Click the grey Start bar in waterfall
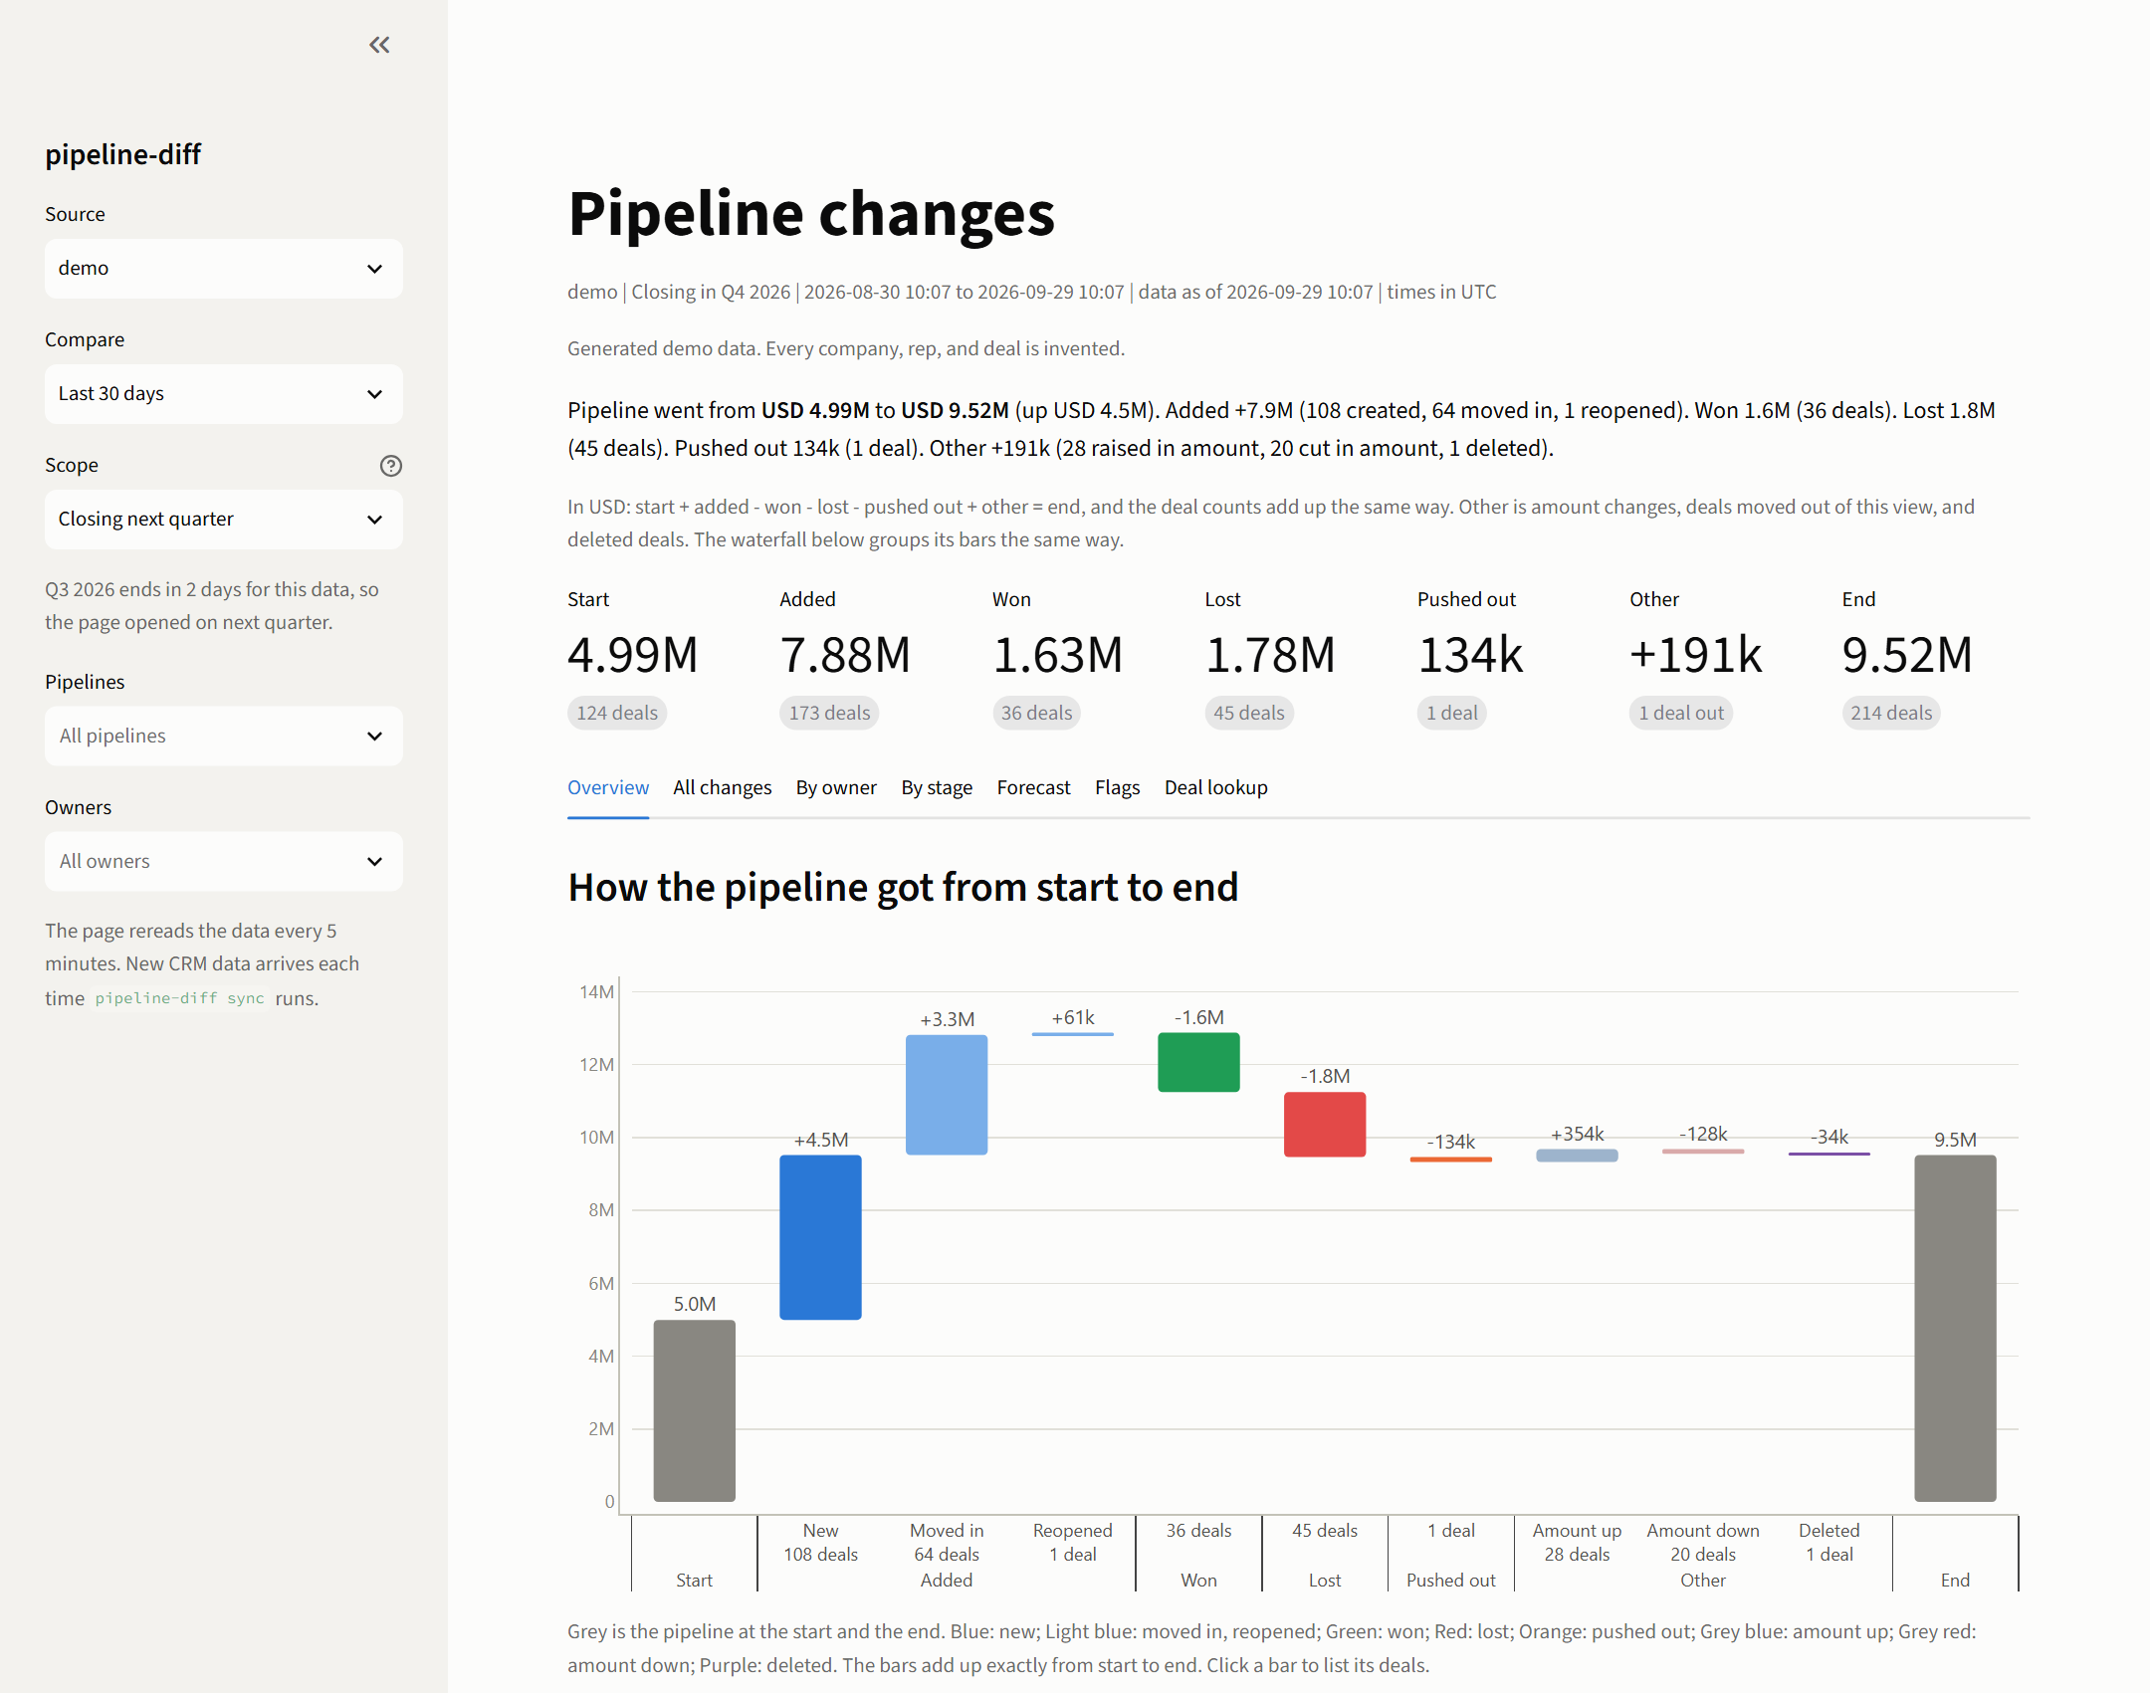This screenshot has height=1693, width=2150. [x=695, y=1410]
